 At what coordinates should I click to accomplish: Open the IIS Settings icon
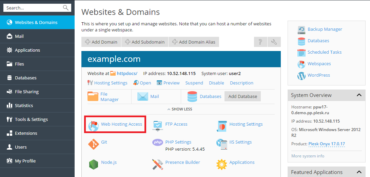point(222,144)
